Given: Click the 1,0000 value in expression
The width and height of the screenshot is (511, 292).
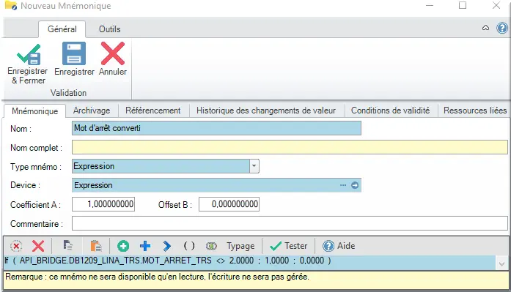Looking at the screenshot, I should 276,261.
